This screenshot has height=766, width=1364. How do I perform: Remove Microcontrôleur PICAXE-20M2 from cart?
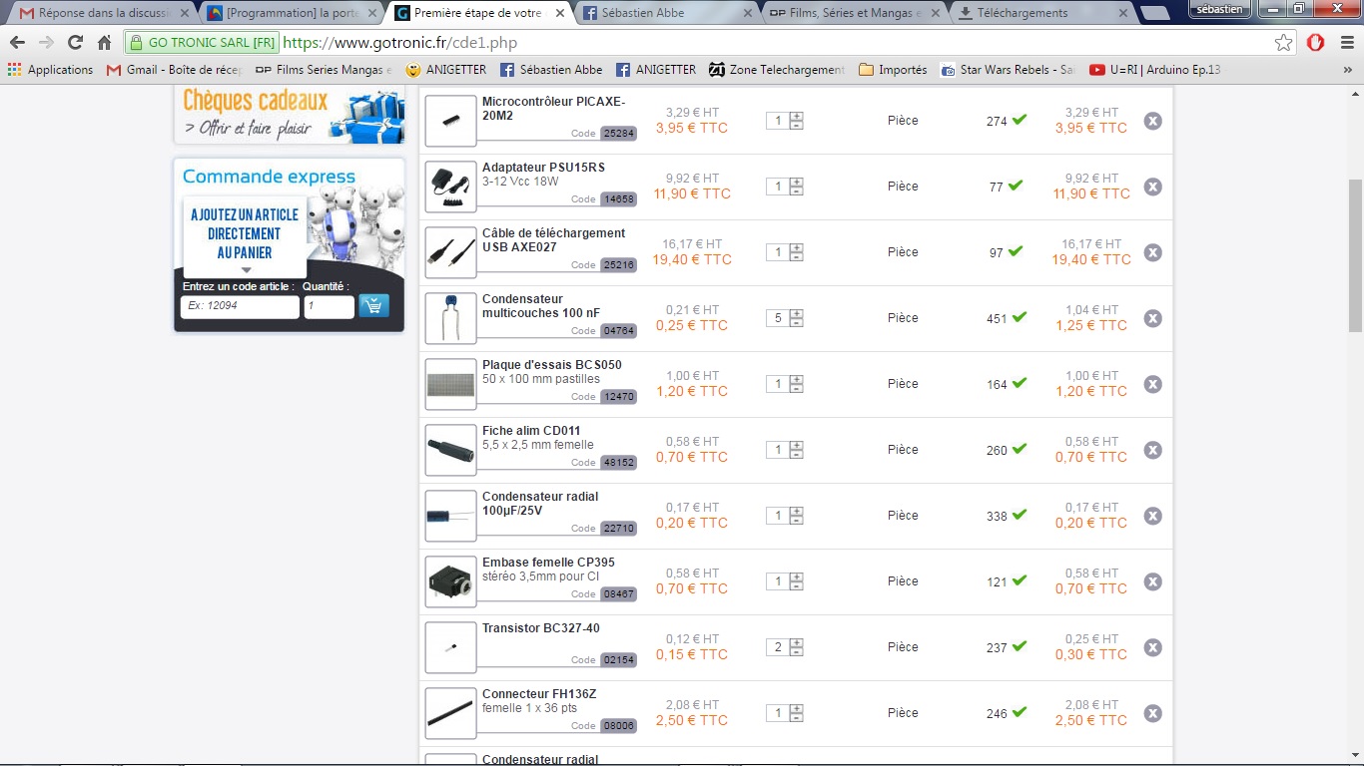point(1152,121)
